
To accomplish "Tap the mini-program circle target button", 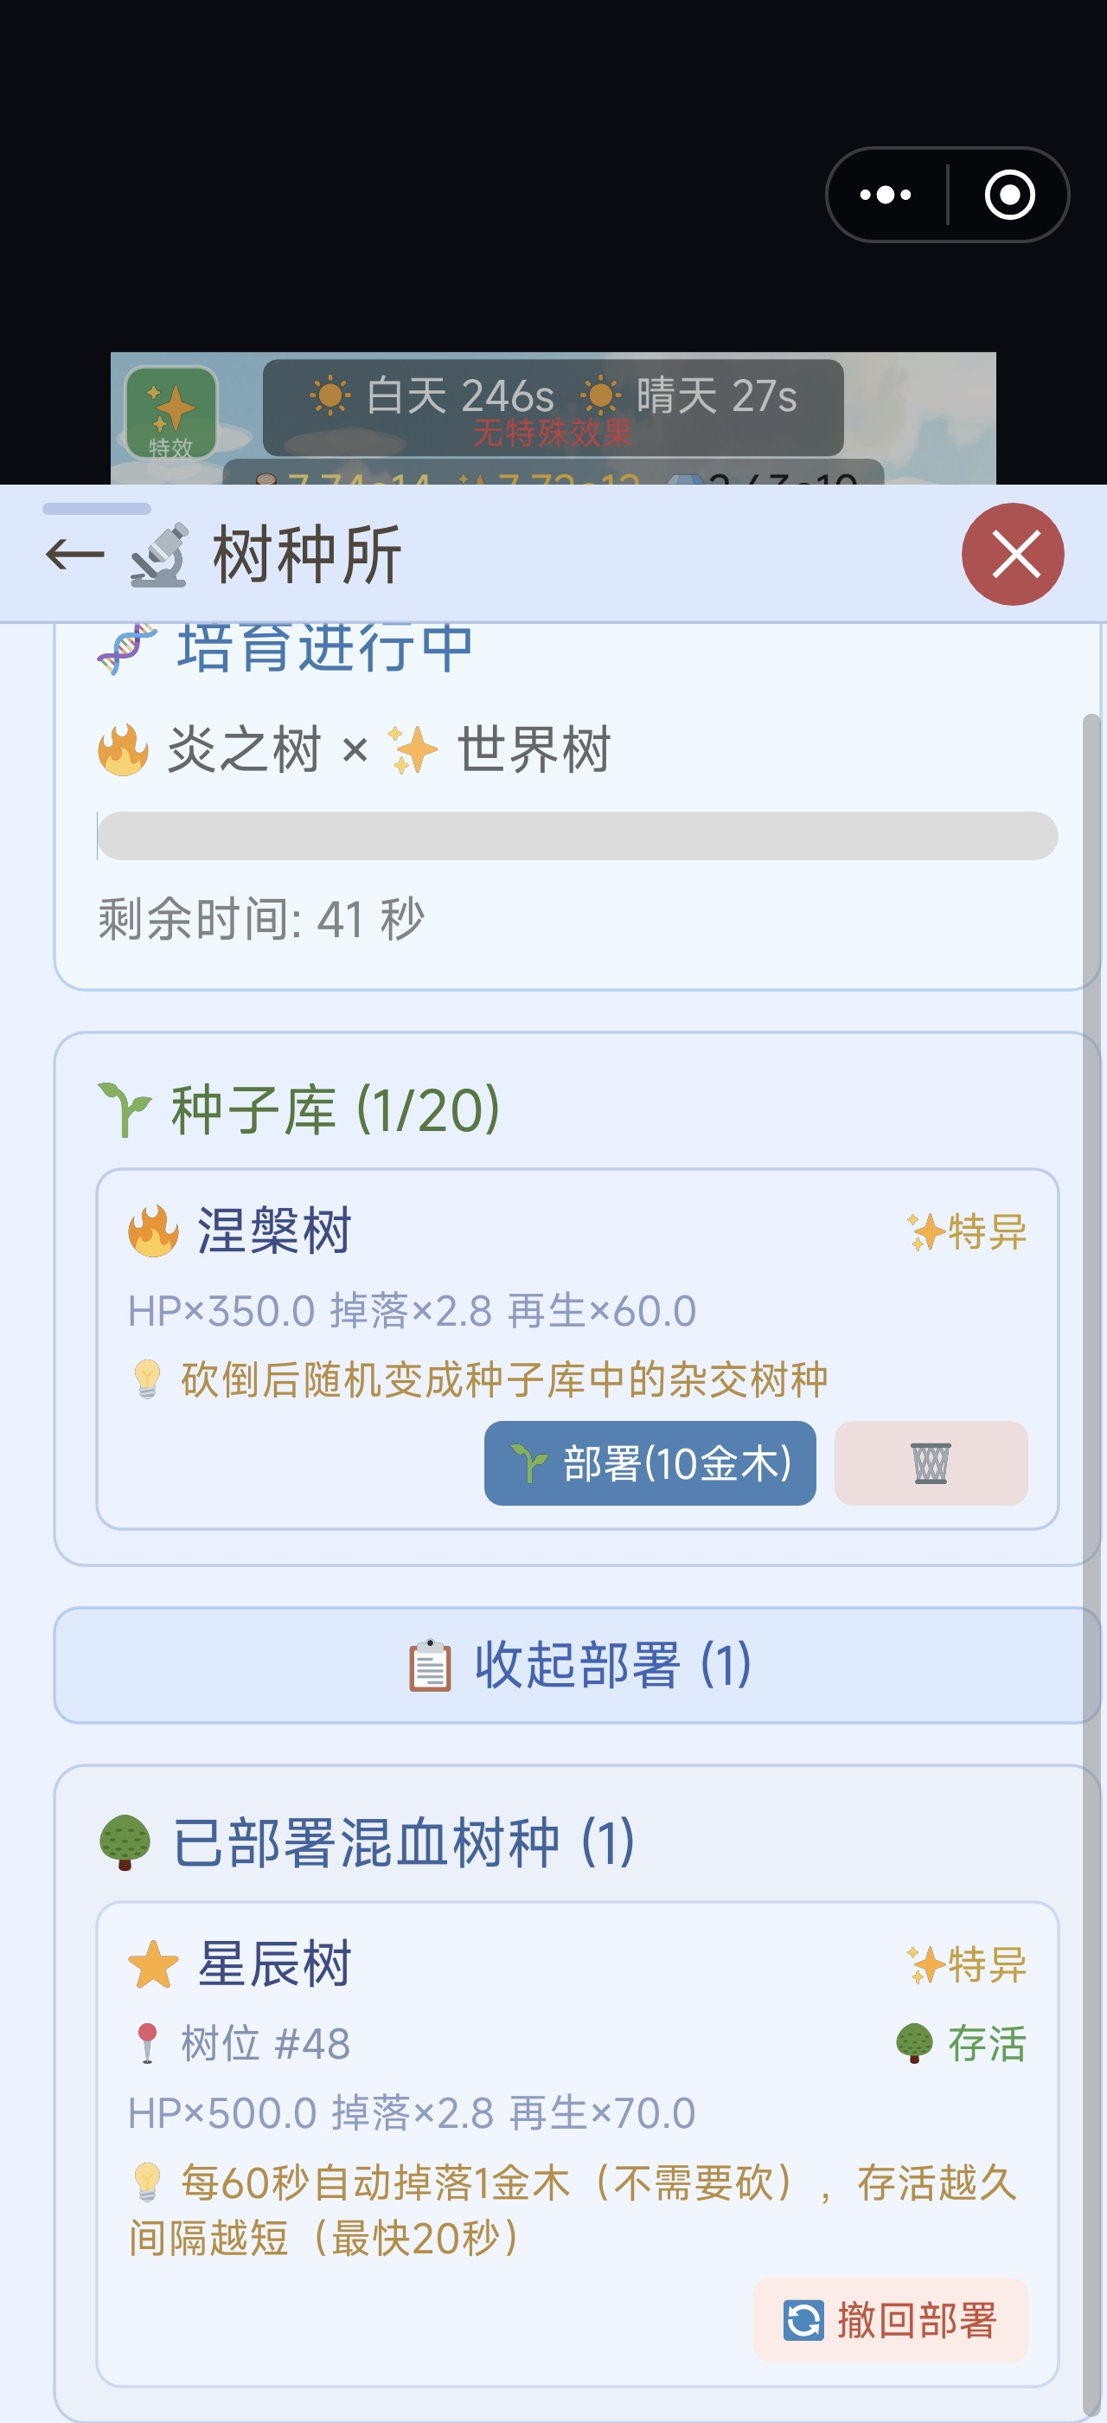I will tap(1009, 195).
